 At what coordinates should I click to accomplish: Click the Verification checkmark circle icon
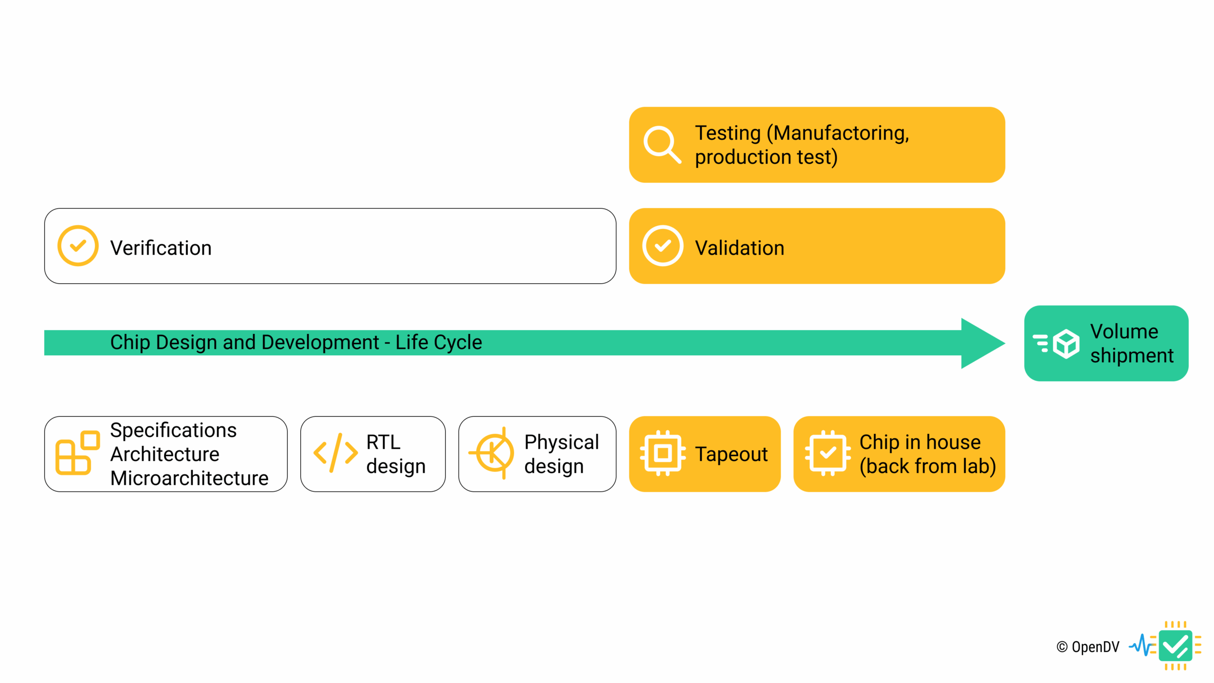[78, 246]
